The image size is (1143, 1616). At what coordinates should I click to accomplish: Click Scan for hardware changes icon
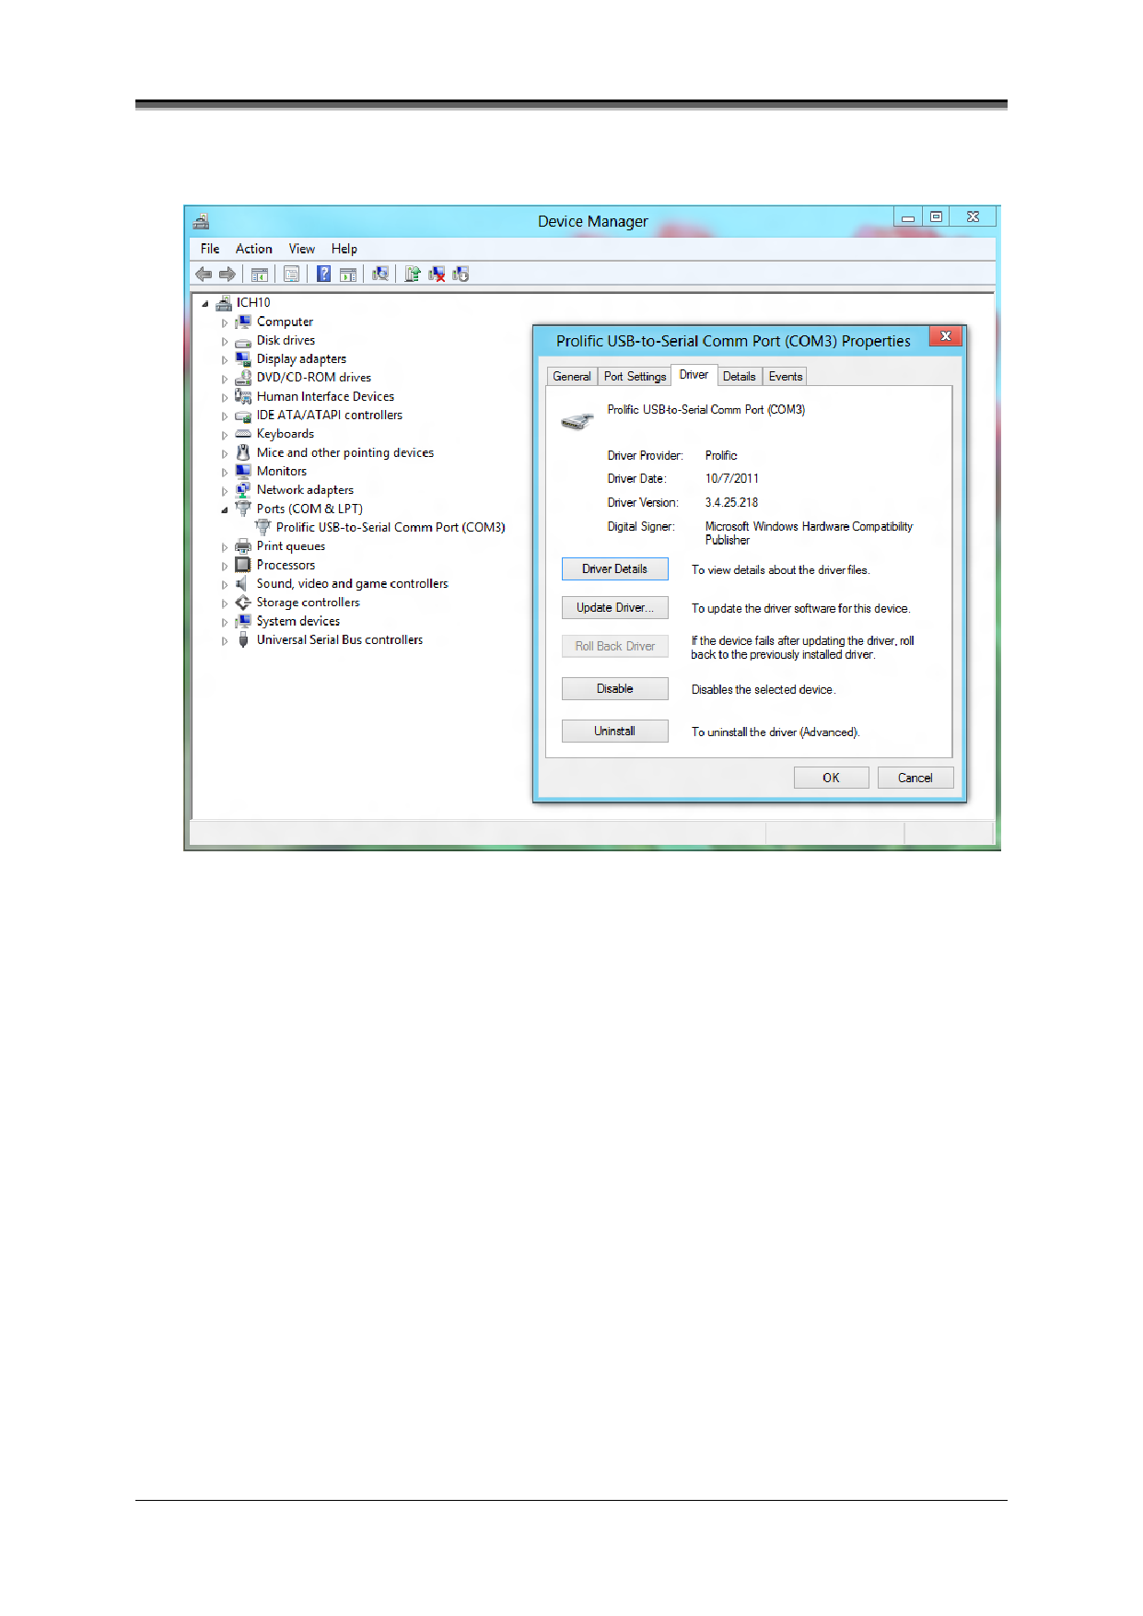point(379,275)
